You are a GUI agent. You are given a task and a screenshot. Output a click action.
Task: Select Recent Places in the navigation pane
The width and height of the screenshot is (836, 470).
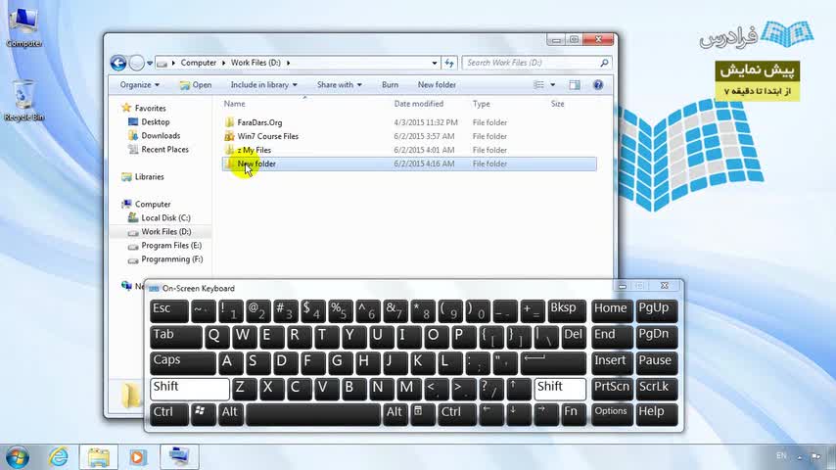(x=164, y=150)
